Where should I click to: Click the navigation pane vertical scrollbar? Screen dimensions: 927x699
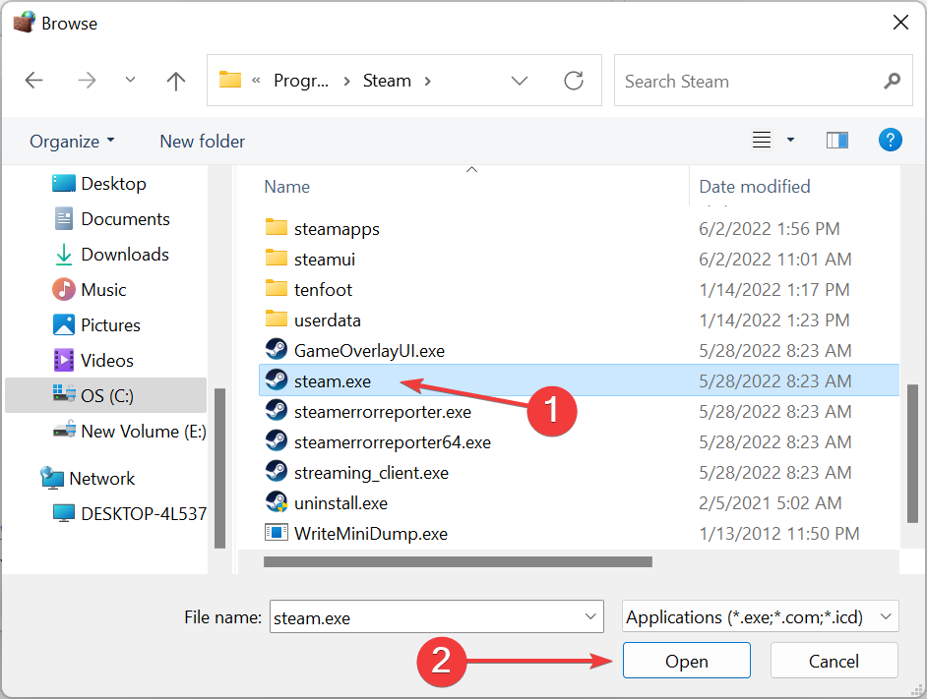point(219,468)
